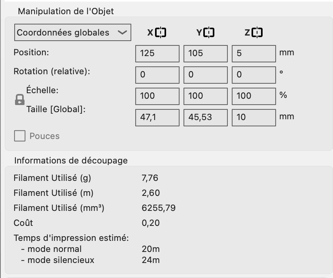
Task: Click the X axis mirror icon
Action: 161,32
